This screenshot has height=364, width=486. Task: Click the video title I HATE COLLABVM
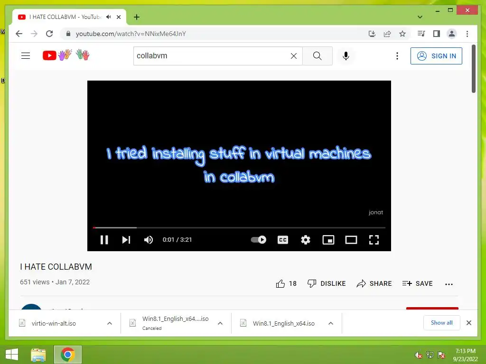(56, 267)
